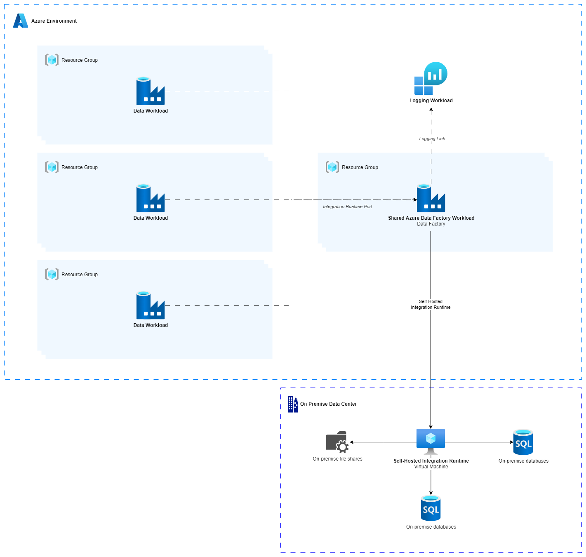Select the On Premise Data Center building icon
Screen dimensions: 586x557
click(x=293, y=404)
